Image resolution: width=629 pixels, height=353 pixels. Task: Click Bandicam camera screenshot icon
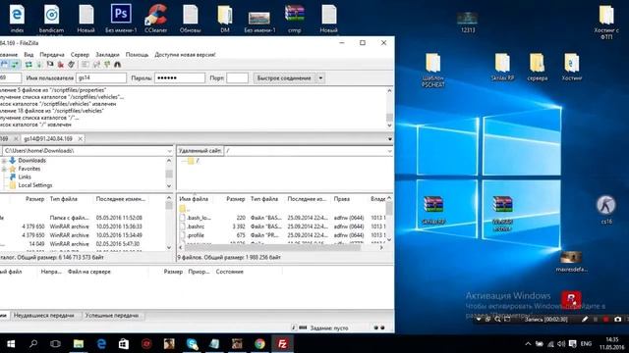618,319
